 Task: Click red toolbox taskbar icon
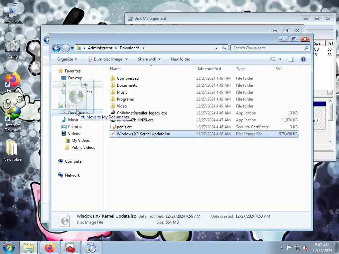70,247
